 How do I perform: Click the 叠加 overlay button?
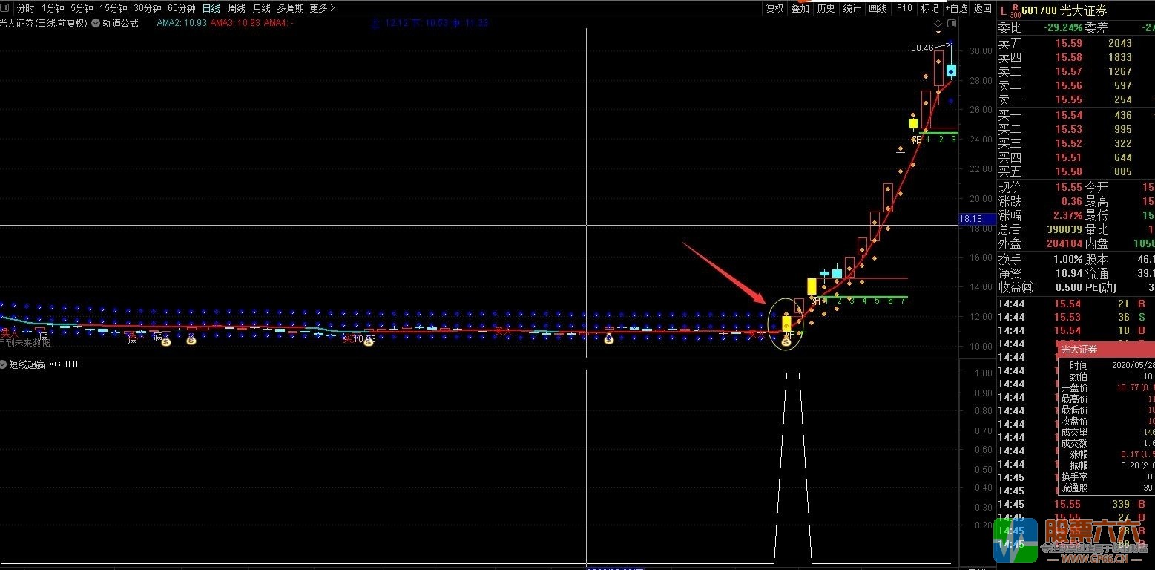pyautogui.click(x=800, y=8)
